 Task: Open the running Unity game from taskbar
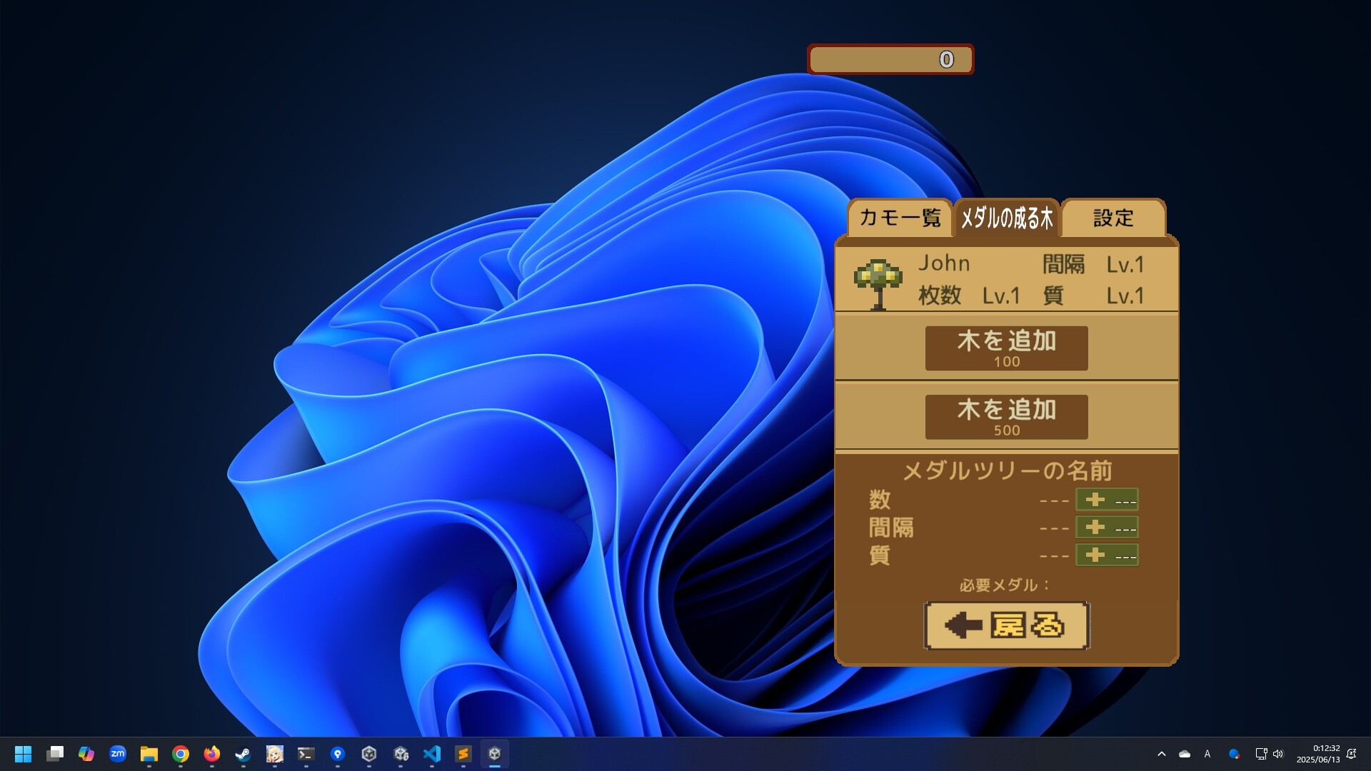pos(495,753)
